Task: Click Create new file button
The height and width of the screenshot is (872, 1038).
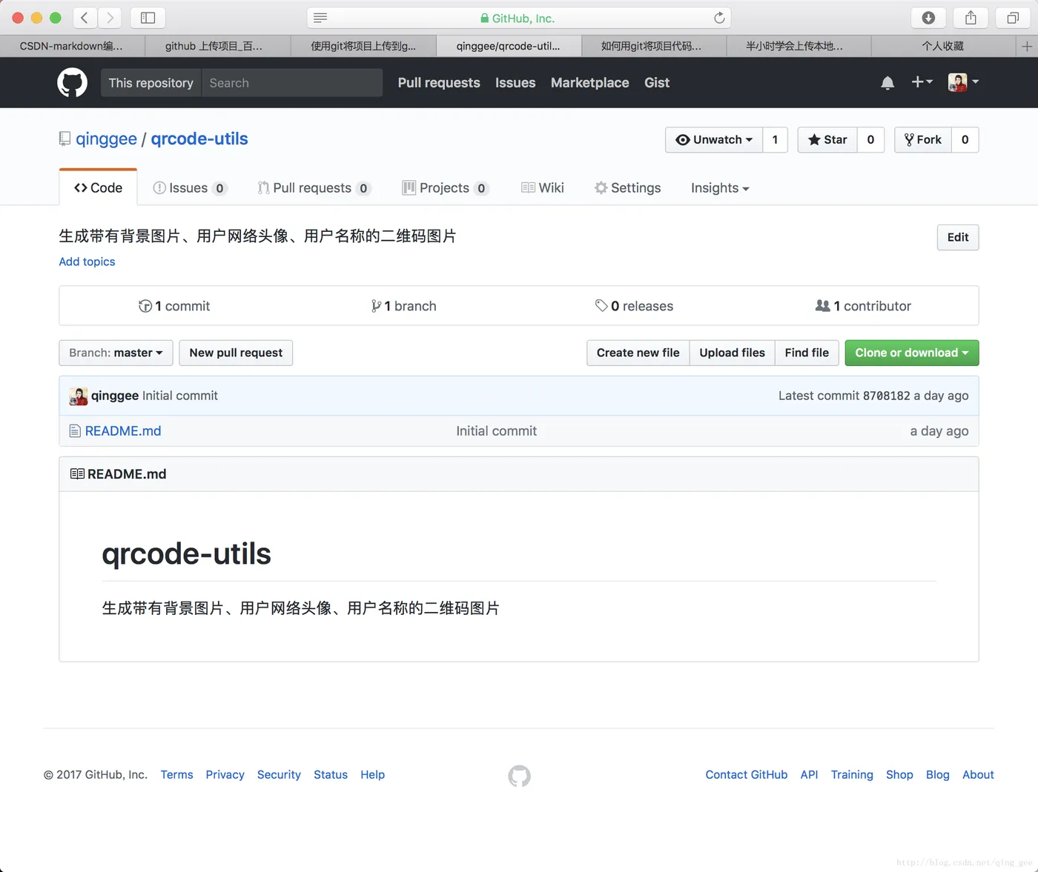Action: coord(638,353)
